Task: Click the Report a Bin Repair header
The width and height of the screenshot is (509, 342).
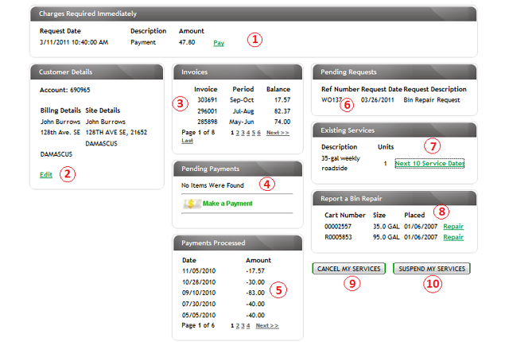Action: coord(394,198)
